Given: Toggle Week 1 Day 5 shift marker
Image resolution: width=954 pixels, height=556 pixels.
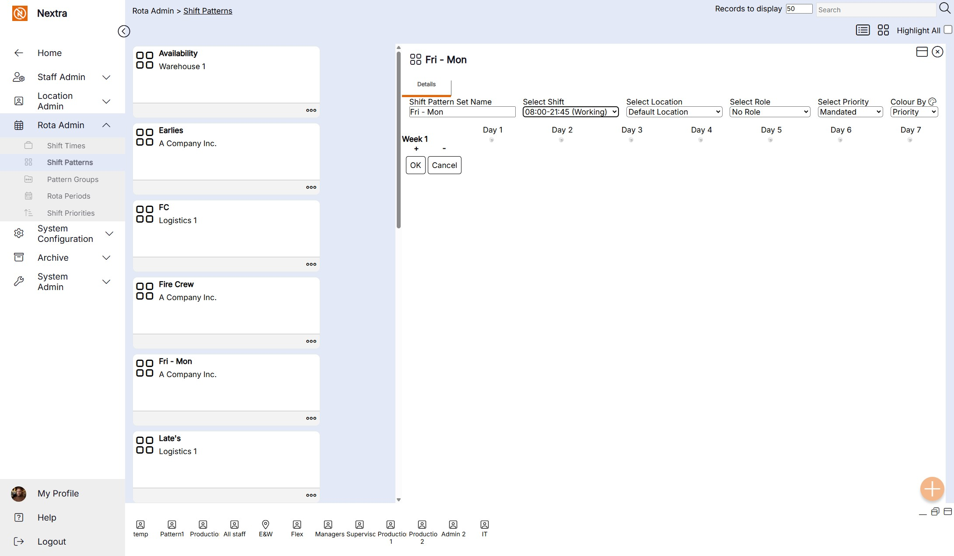Looking at the screenshot, I should (770, 140).
